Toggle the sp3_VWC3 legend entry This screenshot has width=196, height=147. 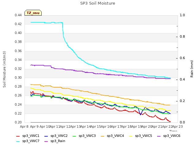point(84,136)
